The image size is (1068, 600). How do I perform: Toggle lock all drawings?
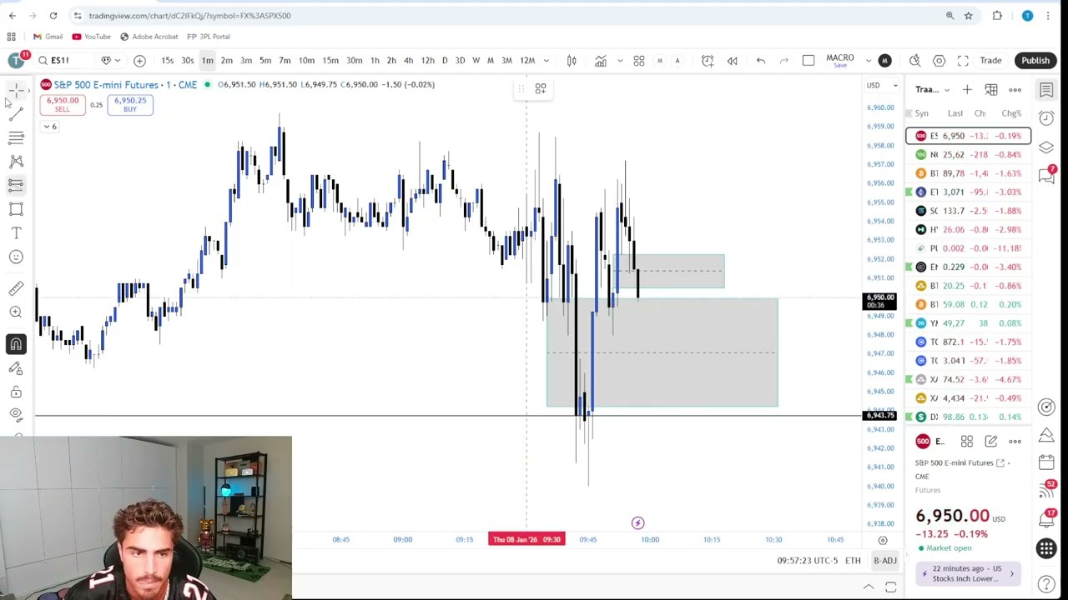pos(16,392)
